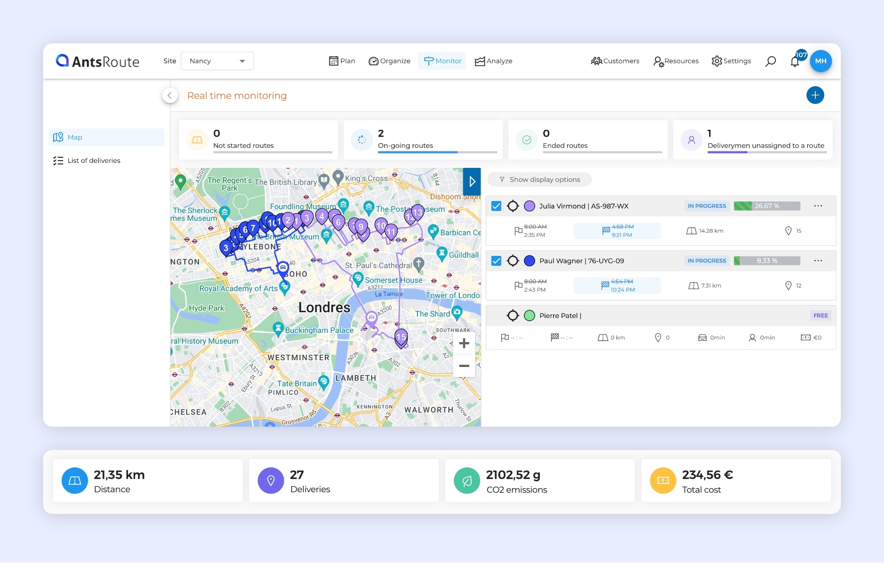Zoom out on the map
The height and width of the screenshot is (563, 884).
(x=464, y=366)
